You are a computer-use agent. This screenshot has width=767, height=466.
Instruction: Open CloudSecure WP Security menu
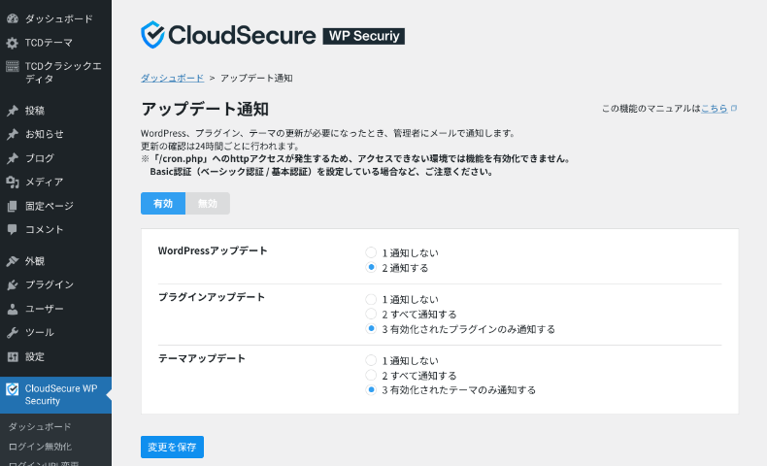pyautogui.click(x=55, y=395)
